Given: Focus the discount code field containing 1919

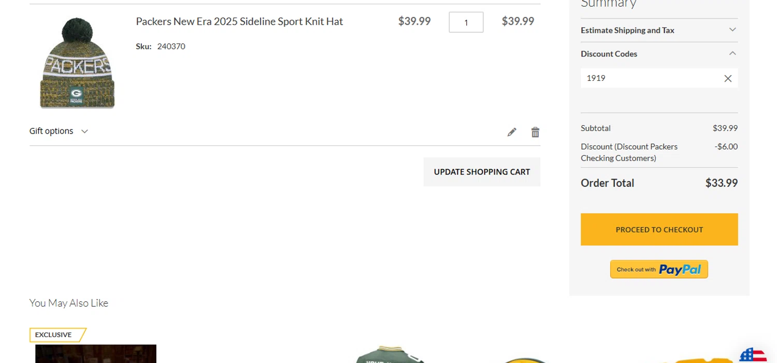Looking at the screenshot, I should point(650,78).
